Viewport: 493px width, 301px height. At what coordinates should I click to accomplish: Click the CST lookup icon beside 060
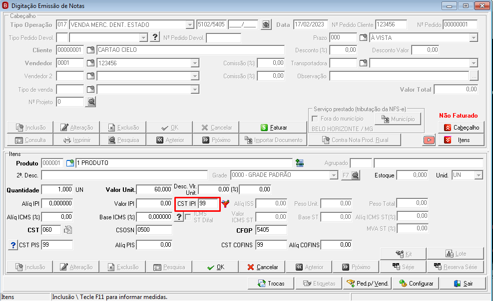[x=68, y=230]
